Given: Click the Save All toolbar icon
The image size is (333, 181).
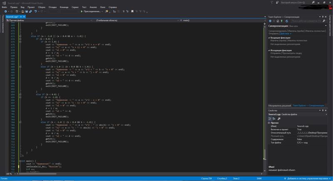Looking at the screenshot, I should point(31,11).
